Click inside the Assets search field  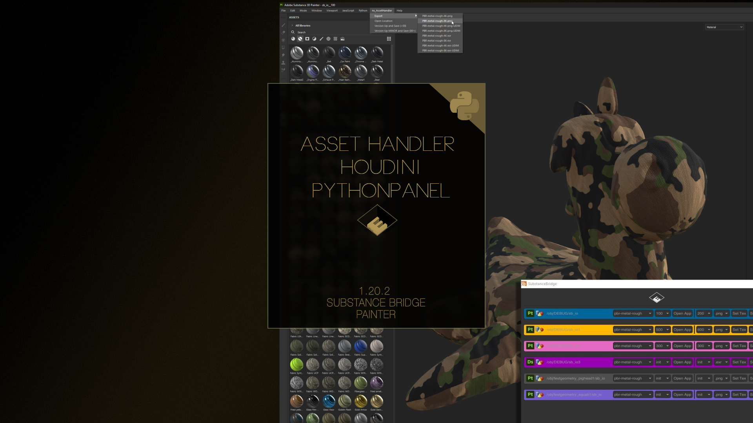coord(314,32)
